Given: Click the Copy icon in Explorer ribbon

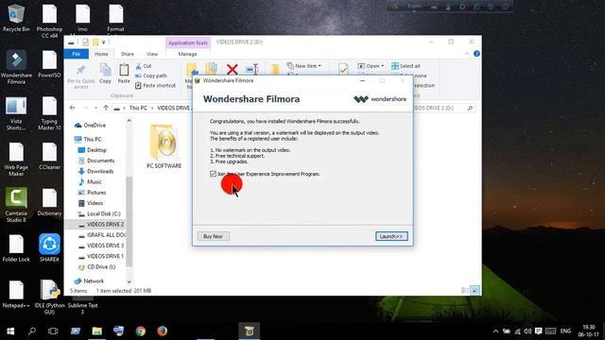Looking at the screenshot, I should pyautogui.click(x=105, y=74).
